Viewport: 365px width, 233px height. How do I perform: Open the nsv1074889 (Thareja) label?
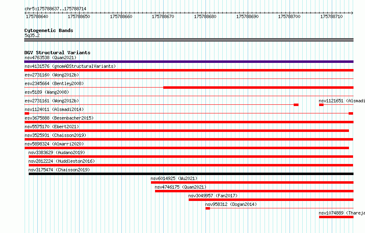coord(342,213)
